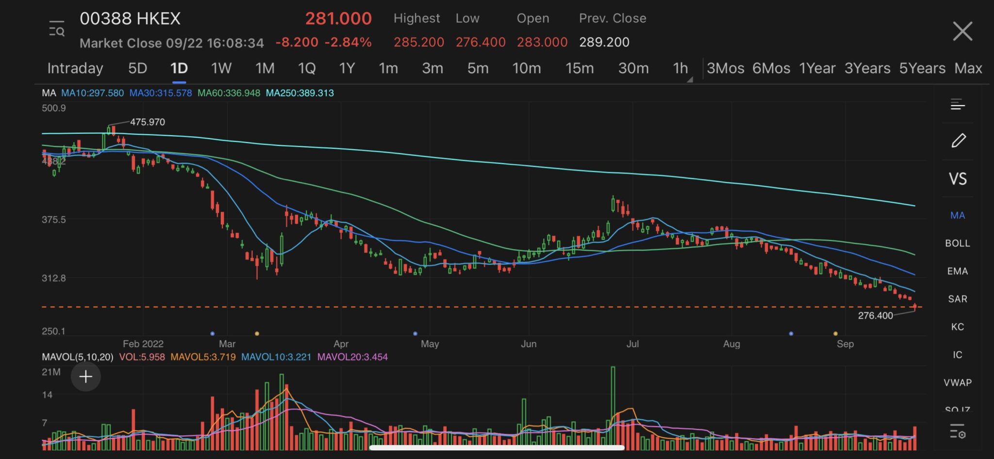Toggle the EMA indicator
The width and height of the screenshot is (994, 459).
pos(958,271)
